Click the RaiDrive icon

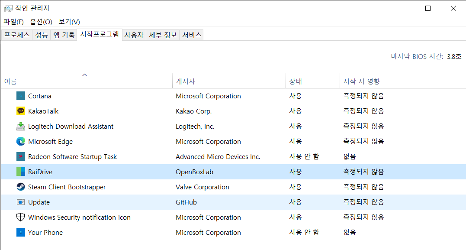tap(20, 172)
